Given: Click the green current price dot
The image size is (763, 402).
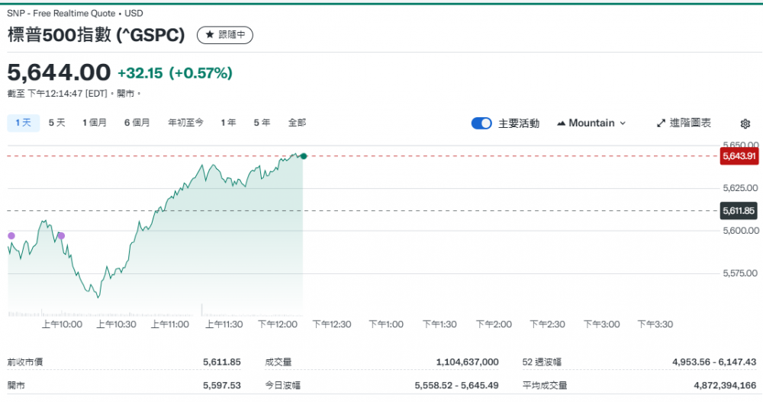Looking at the screenshot, I should coord(304,156).
